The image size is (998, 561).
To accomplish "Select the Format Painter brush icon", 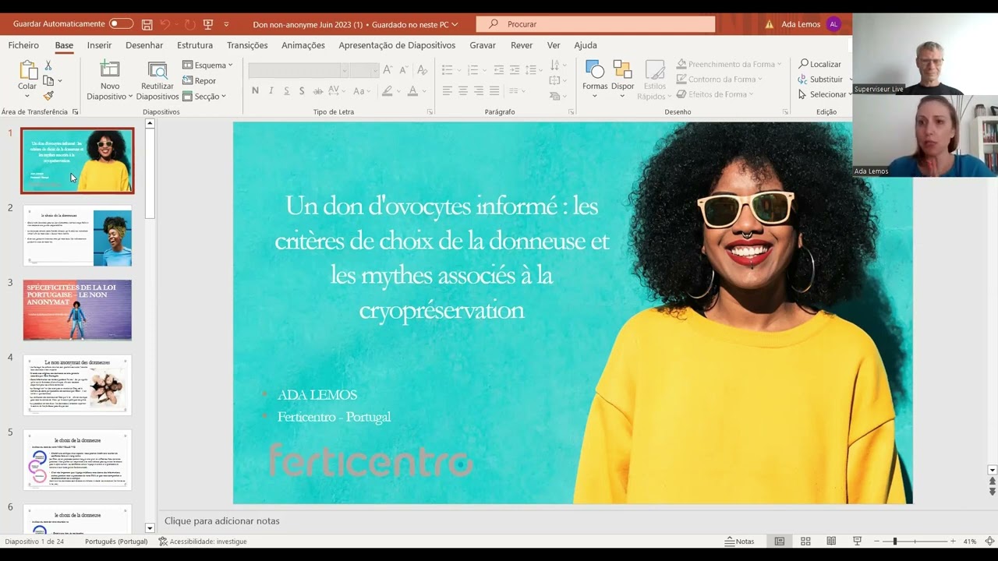I will tap(48, 96).
